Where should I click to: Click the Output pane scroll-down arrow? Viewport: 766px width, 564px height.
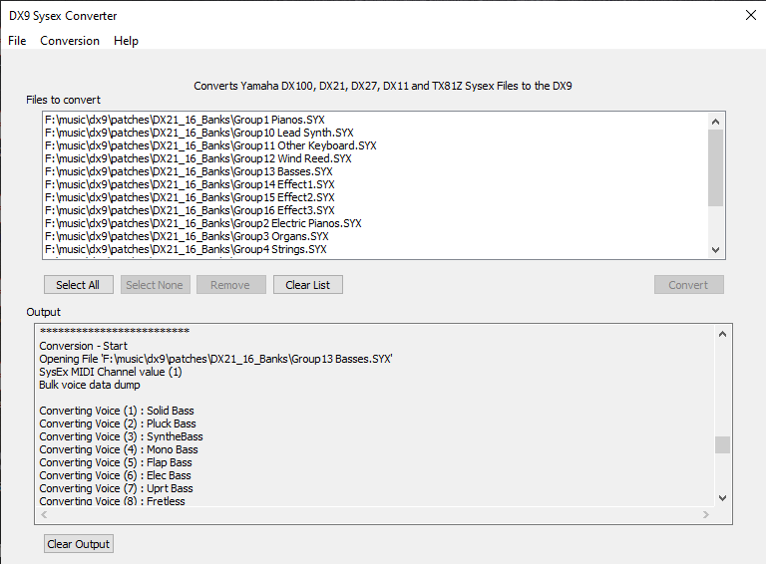pos(723,497)
